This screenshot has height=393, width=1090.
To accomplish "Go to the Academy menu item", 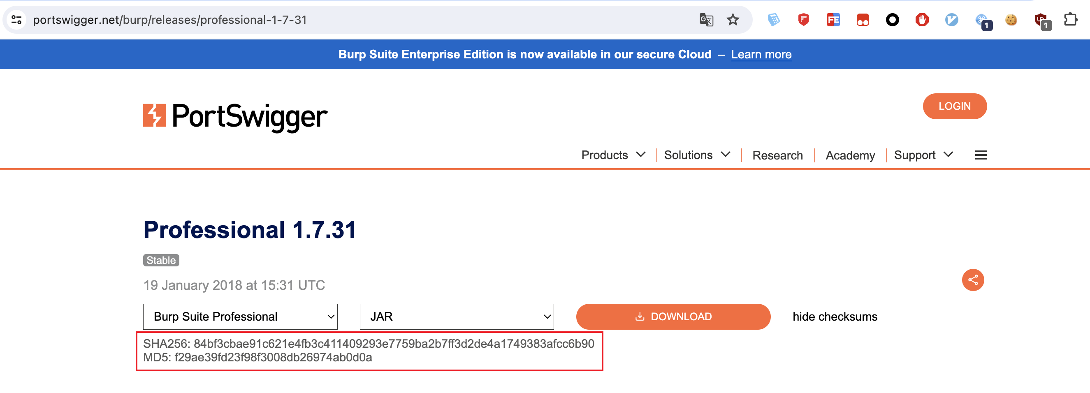I will pos(850,155).
